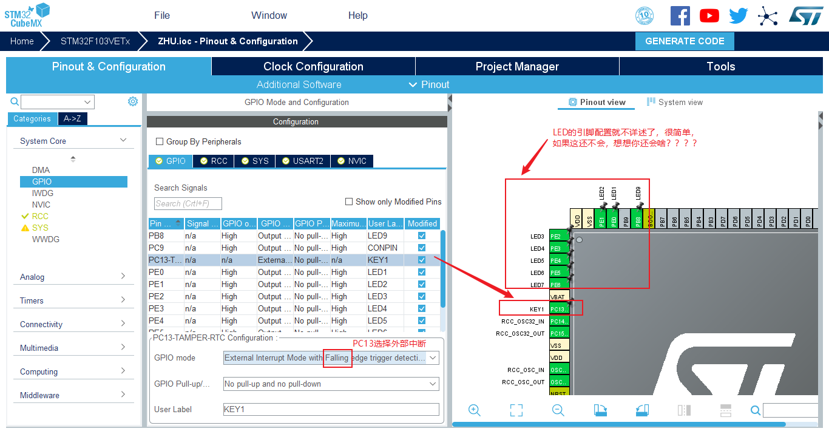Toggle Modified checkbox for PE2 row
Viewport: 829px width, 434px height.
click(422, 296)
